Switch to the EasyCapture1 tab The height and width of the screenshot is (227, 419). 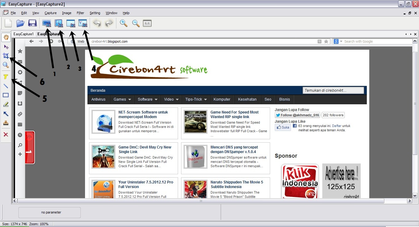[x=23, y=34]
